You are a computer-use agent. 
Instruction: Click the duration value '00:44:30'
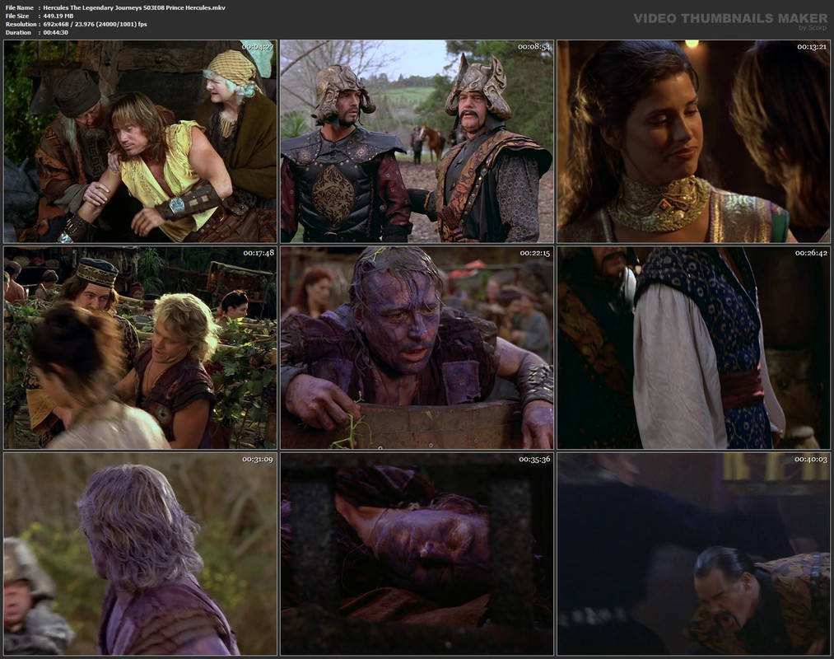[55, 32]
